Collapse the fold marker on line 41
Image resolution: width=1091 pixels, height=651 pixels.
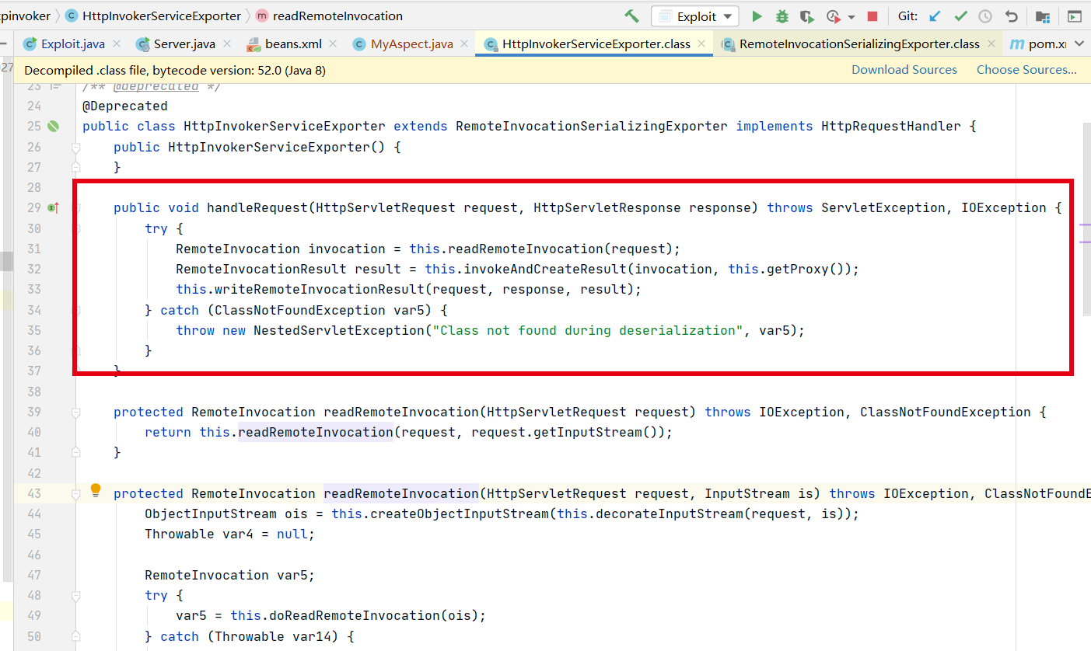(x=76, y=452)
